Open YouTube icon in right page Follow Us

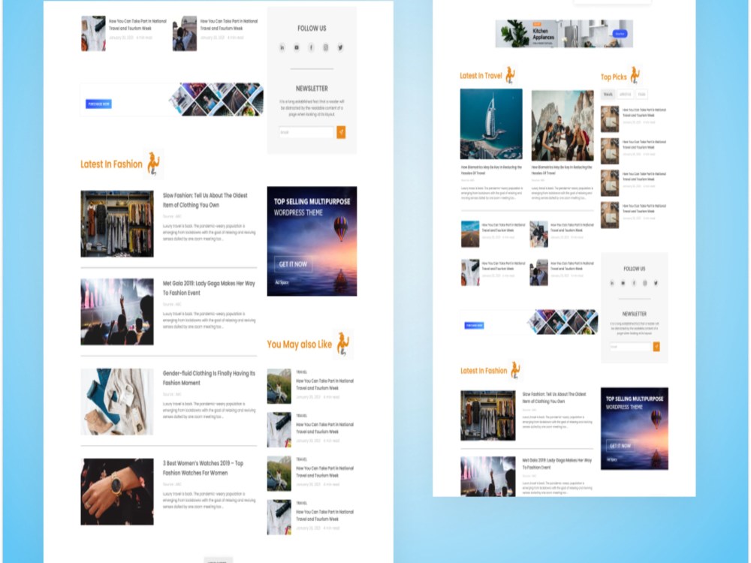tap(623, 283)
